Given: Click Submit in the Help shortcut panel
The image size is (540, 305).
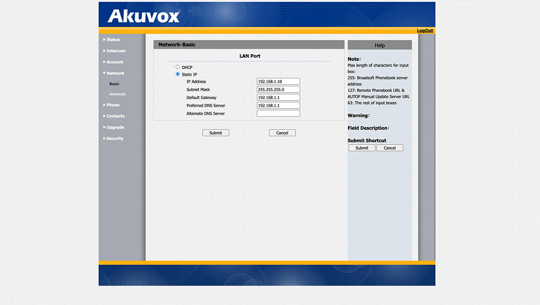Looking at the screenshot, I should pos(361,148).
